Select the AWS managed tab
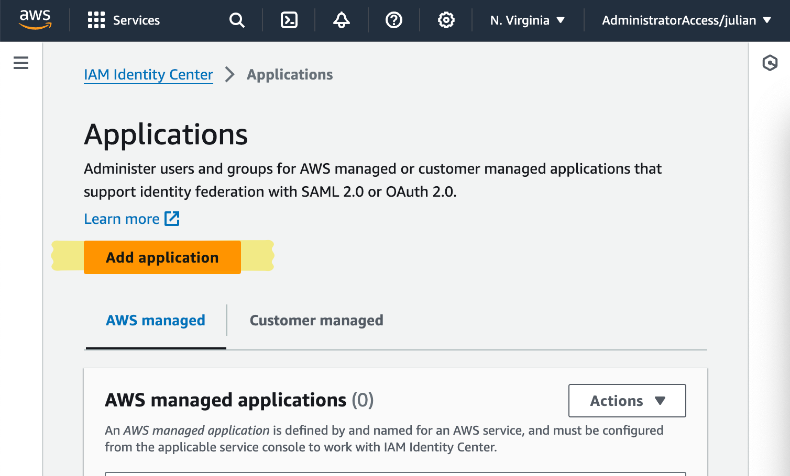Screen dimensions: 790x476 point(155,320)
